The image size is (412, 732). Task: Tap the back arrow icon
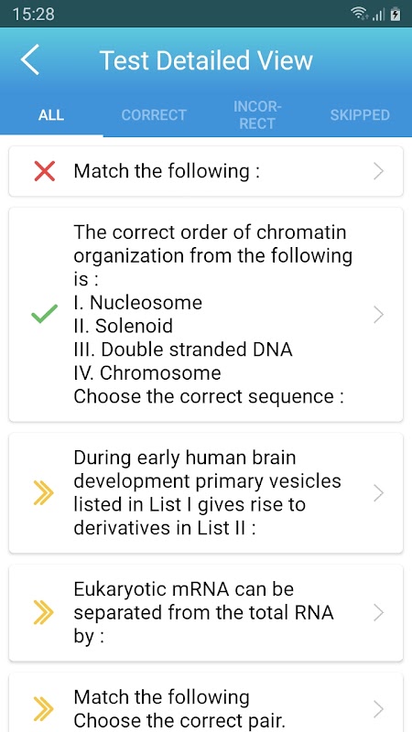(30, 60)
